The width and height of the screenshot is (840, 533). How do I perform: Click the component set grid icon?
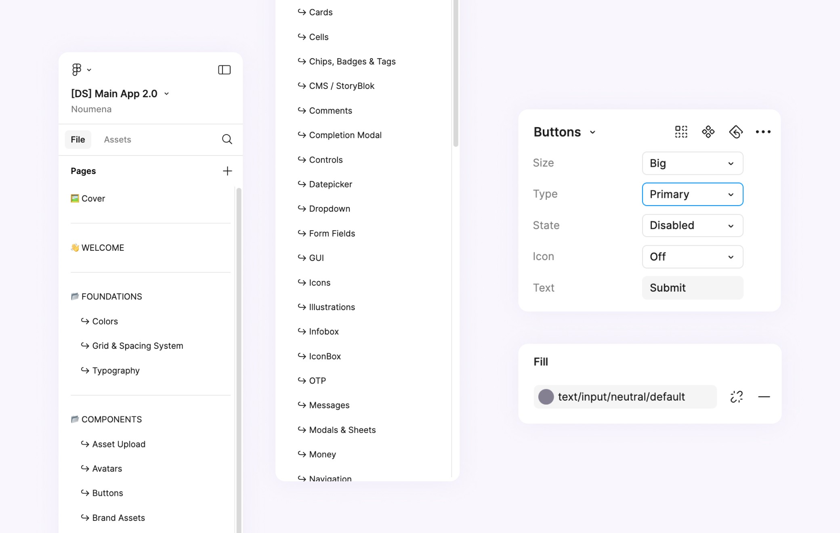pos(681,132)
